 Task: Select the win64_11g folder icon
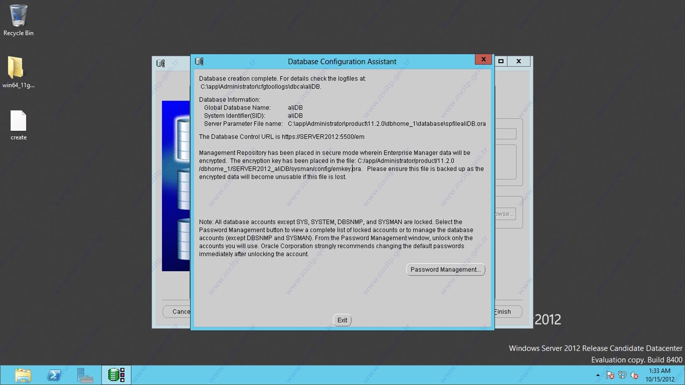click(18, 72)
